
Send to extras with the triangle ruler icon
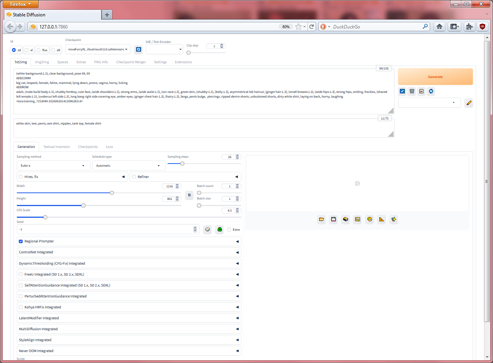tap(382, 219)
